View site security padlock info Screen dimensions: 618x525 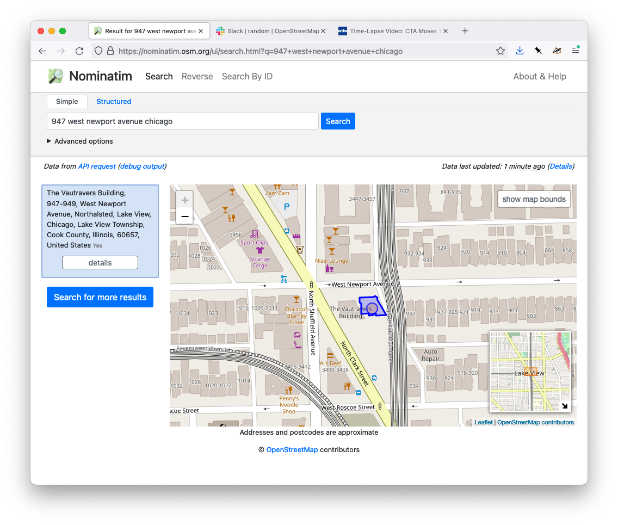[111, 51]
